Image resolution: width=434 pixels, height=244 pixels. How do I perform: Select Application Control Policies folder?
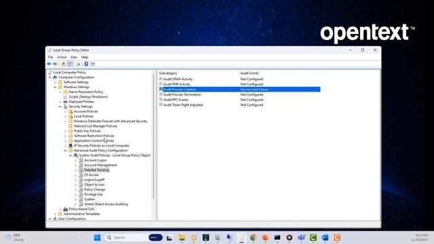pos(94,140)
